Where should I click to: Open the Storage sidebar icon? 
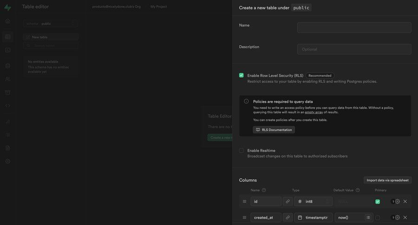click(x=8, y=93)
